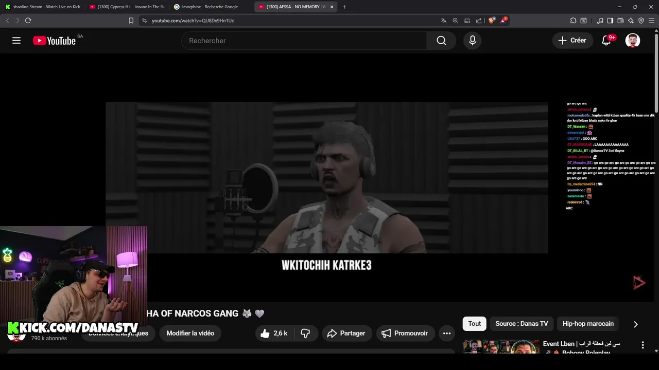Click the video player area

click(x=327, y=177)
